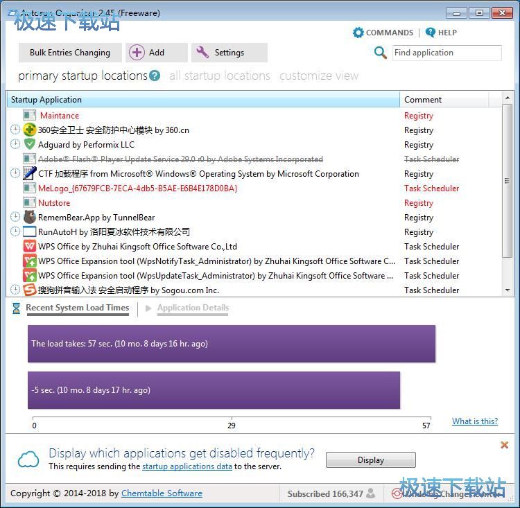Switch to all startup locations view
The width and height of the screenshot is (520, 508).
coord(220,76)
